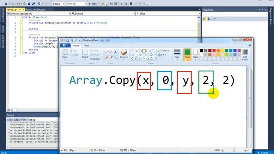The height and width of the screenshot is (154, 274).
Task: Click the Brushes button in Paint
Action: pyautogui.click(x=124, y=55)
